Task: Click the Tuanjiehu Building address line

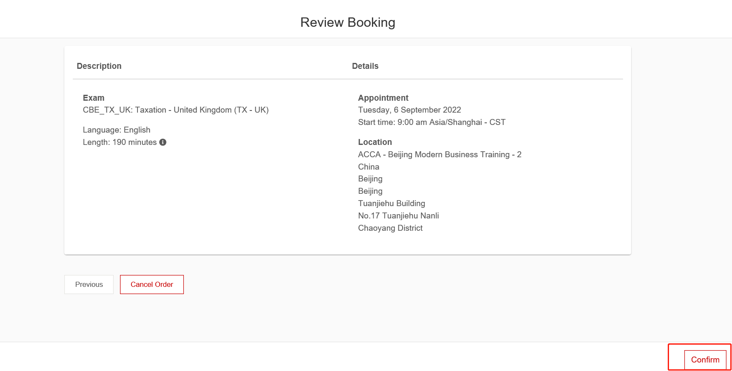Action: pos(391,204)
